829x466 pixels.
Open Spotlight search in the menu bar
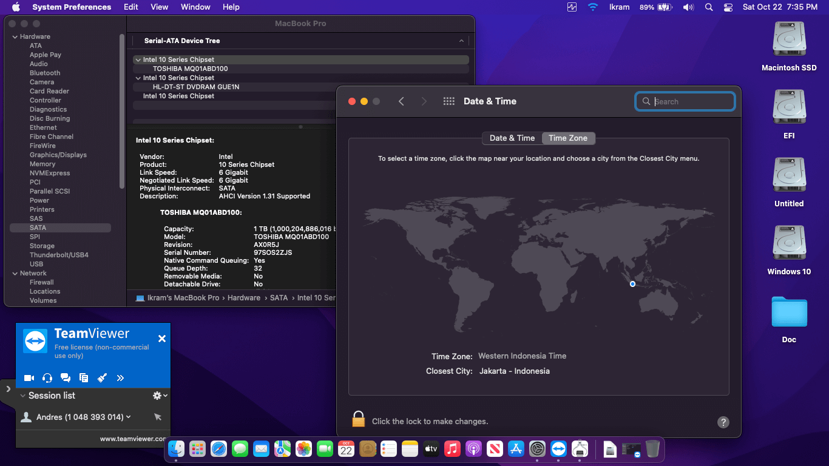(x=709, y=7)
